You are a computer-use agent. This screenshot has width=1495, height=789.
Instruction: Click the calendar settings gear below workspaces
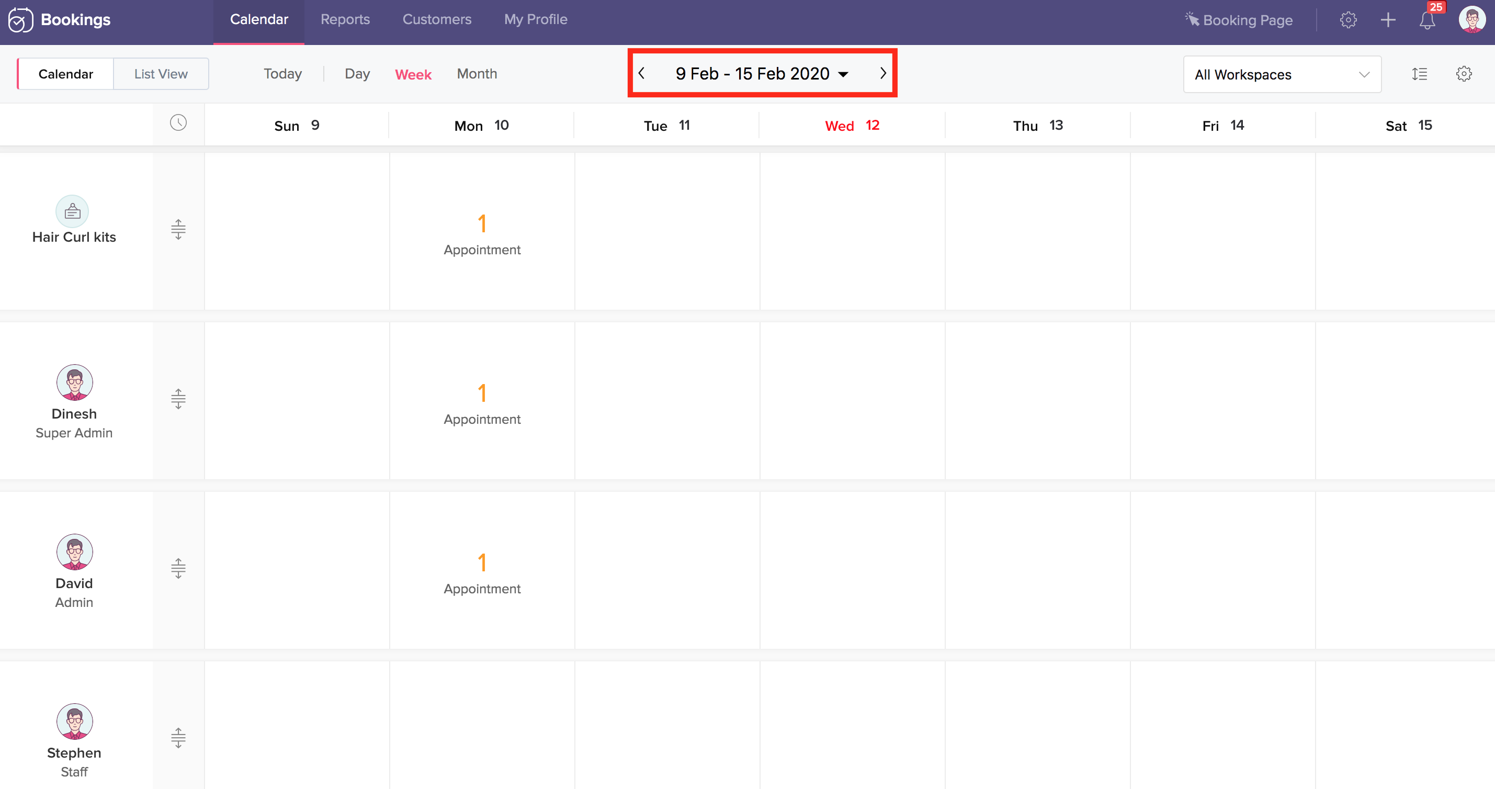[x=1464, y=74]
